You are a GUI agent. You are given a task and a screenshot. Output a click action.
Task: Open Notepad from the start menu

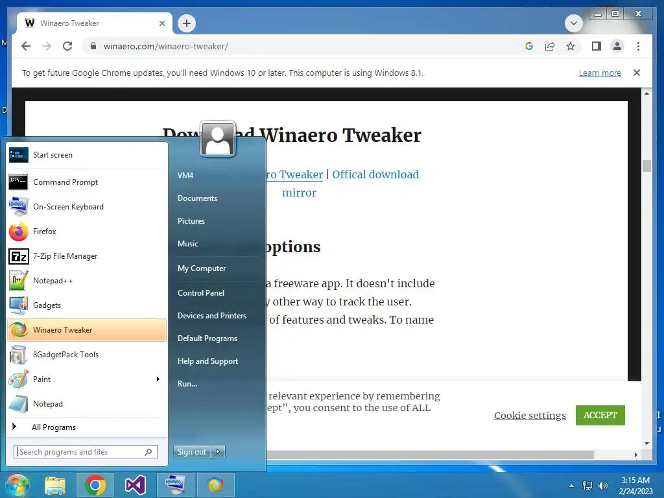coord(87,404)
